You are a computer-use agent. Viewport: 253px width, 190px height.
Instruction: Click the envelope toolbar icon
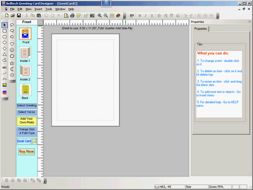point(79,15)
